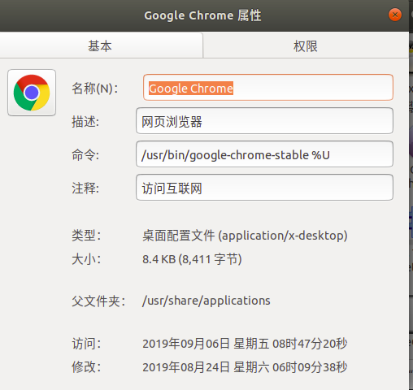Click the 类型 value 桌面配置文件 (application/x-desktop)
413x390 pixels.
click(245, 236)
